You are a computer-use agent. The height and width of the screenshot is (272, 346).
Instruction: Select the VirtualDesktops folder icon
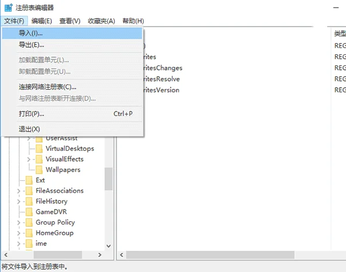[39, 149]
